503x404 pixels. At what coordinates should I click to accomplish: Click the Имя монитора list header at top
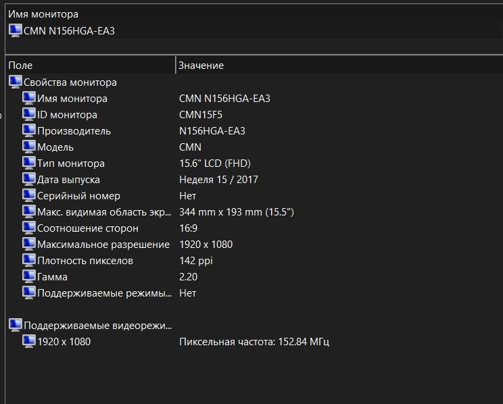pos(43,14)
